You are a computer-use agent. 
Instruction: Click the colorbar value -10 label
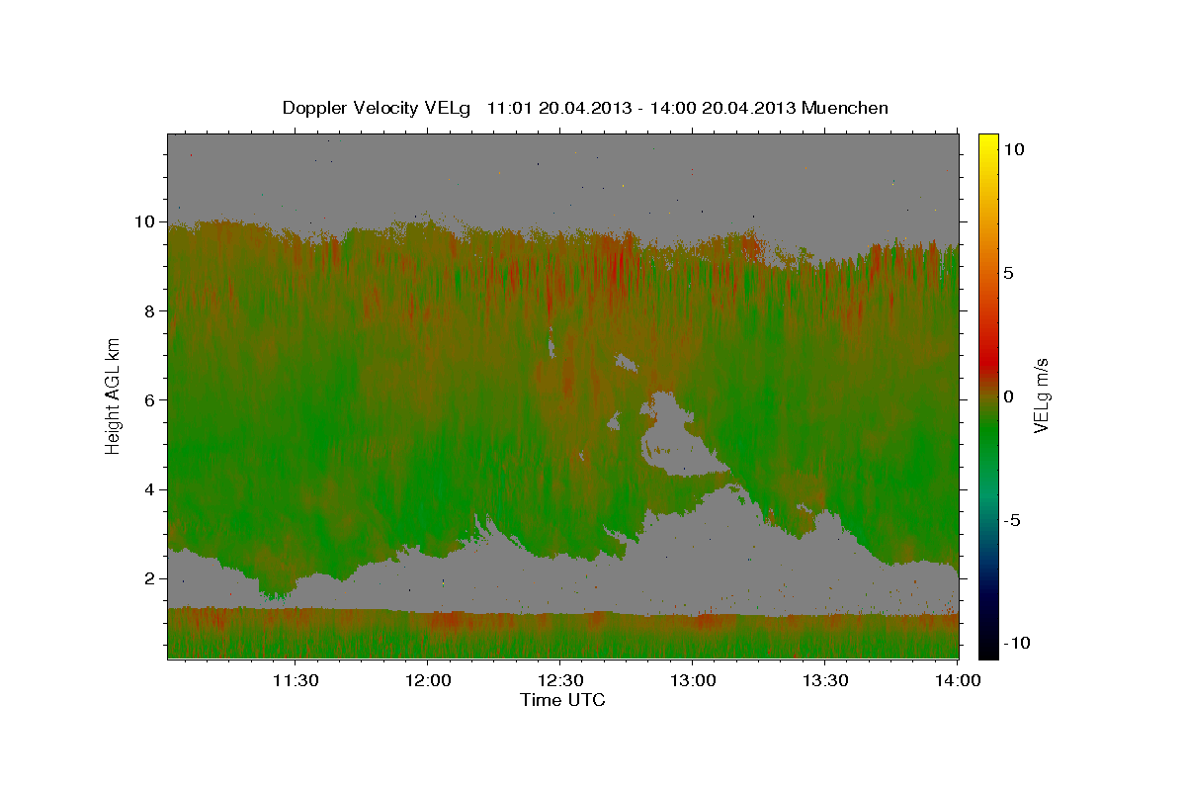pyautogui.click(x=1017, y=643)
